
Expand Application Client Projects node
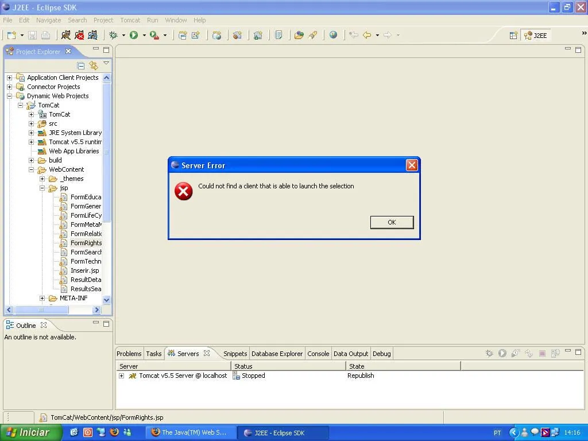[9, 78]
